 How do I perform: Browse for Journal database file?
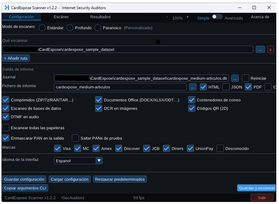coord(235,78)
